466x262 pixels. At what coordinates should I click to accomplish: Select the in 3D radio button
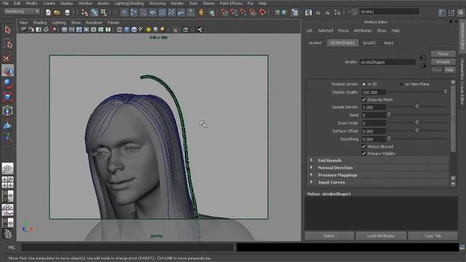(364, 84)
